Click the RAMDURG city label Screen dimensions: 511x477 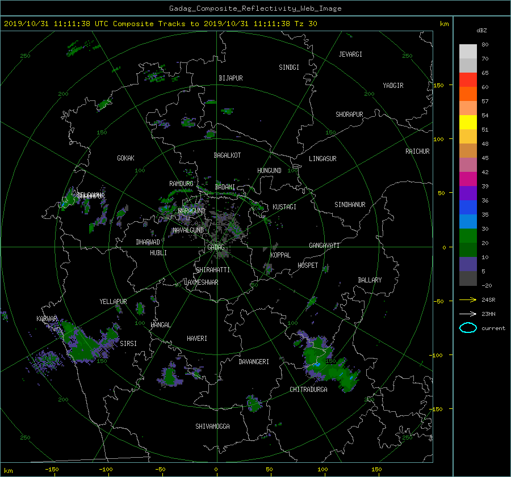pos(181,184)
